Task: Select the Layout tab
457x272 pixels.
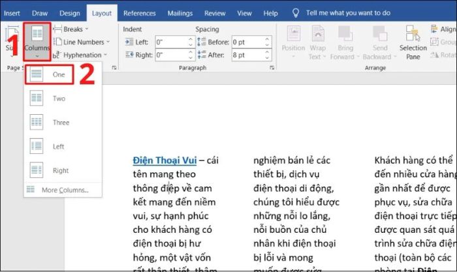Action: 102,13
